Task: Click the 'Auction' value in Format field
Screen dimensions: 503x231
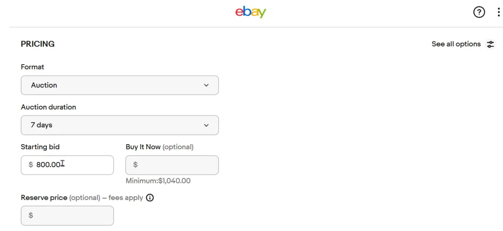Action: [x=44, y=85]
